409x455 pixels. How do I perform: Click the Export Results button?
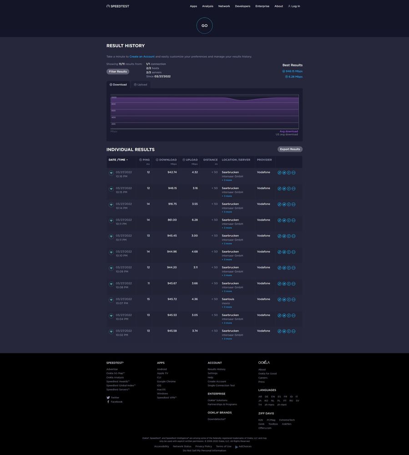(x=290, y=149)
